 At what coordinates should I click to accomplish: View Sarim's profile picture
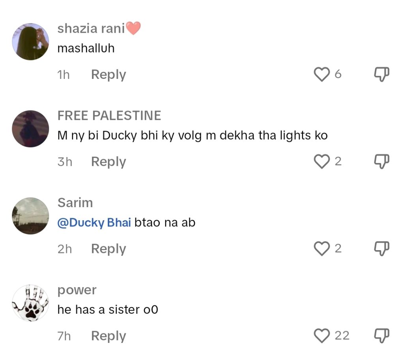(30, 216)
